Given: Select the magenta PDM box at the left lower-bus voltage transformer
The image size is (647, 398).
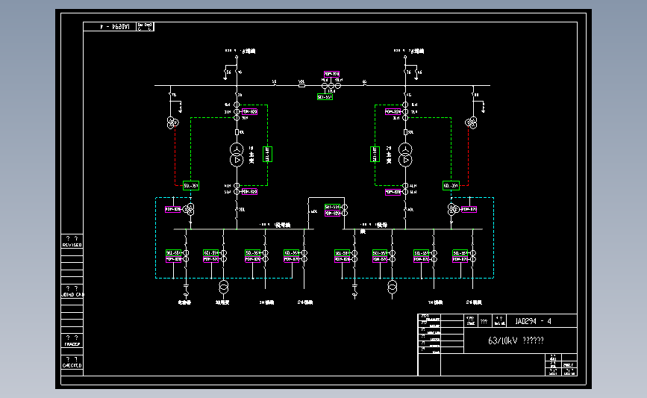Looking at the screenshot, I should pos(173,209).
